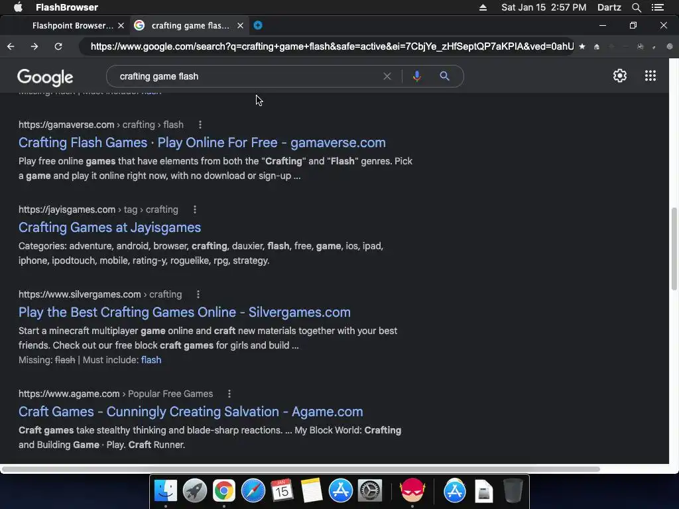
Task: Click the eject icon in the menu bar
Action: [x=483, y=7]
